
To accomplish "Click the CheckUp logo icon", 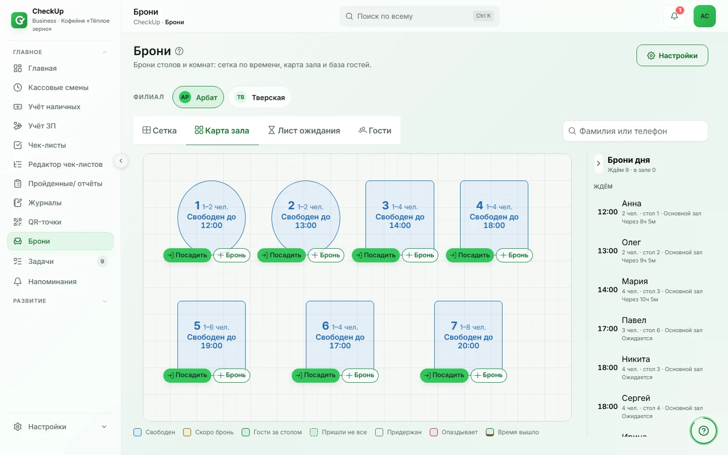I will pos(19,20).
